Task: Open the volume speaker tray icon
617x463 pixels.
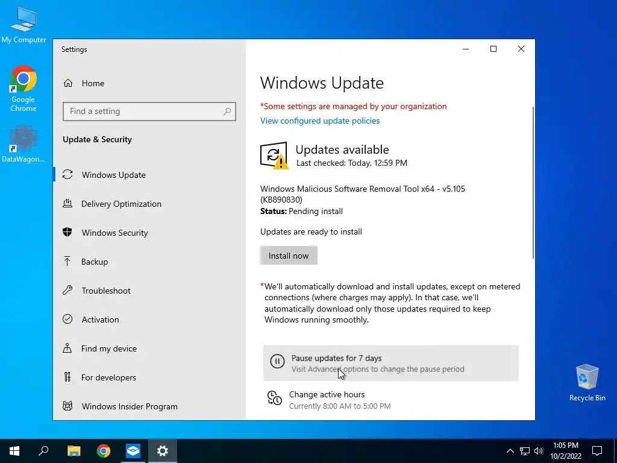Action: (x=539, y=451)
